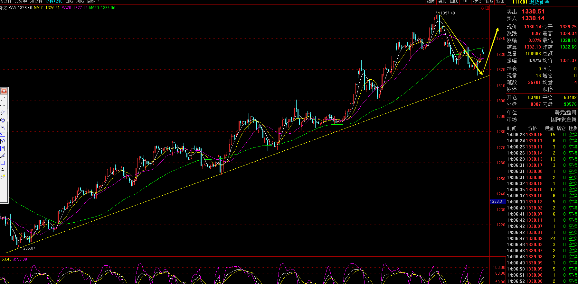Click the 现货黄金 instrument title
578x284 pixels.
[539, 2]
